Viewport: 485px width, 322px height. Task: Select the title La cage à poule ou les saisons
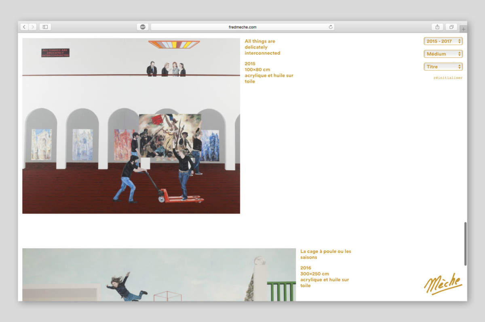(x=325, y=254)
